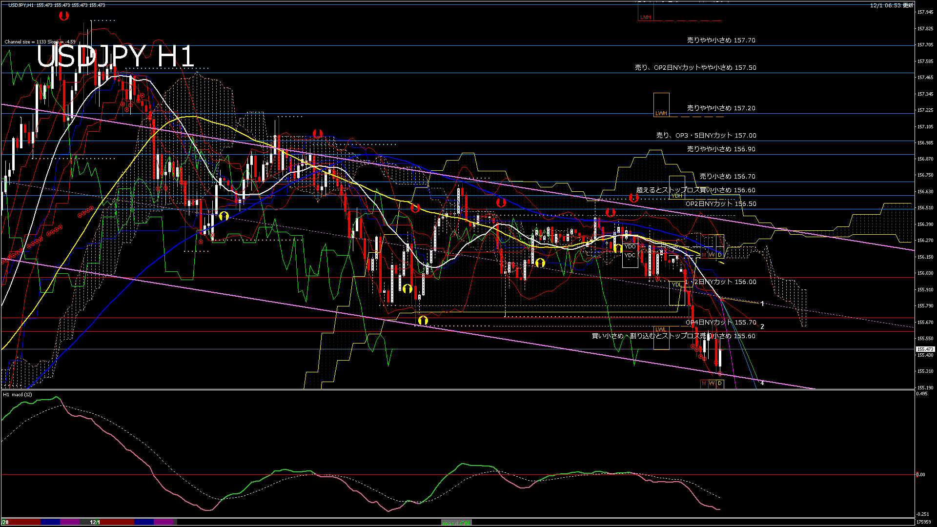Viewport: 937px width, 527px height.
Task: Toggle the green macd ON button
Action: [456, 522]
